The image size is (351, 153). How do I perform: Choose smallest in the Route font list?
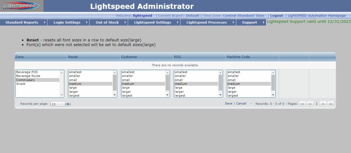[90, 72]
